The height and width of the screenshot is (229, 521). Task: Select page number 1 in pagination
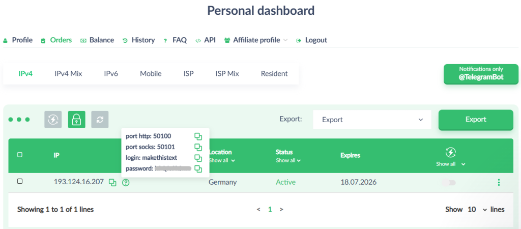click(270, 209)
